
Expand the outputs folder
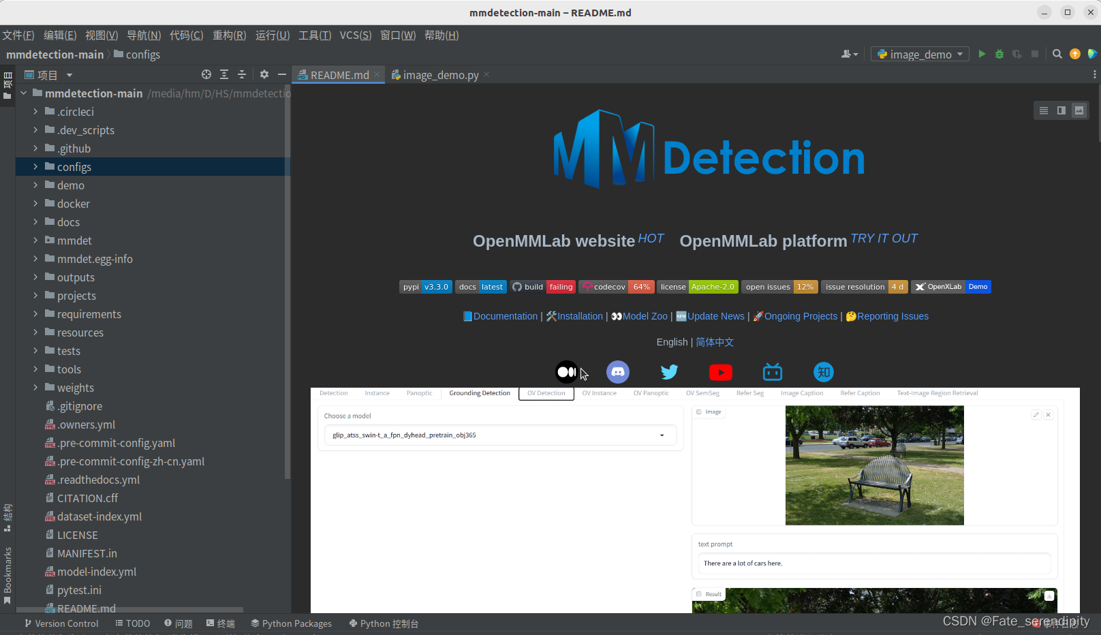35,277
